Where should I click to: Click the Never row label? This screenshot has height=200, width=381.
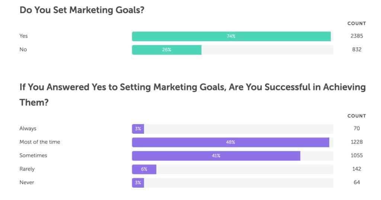27,182
